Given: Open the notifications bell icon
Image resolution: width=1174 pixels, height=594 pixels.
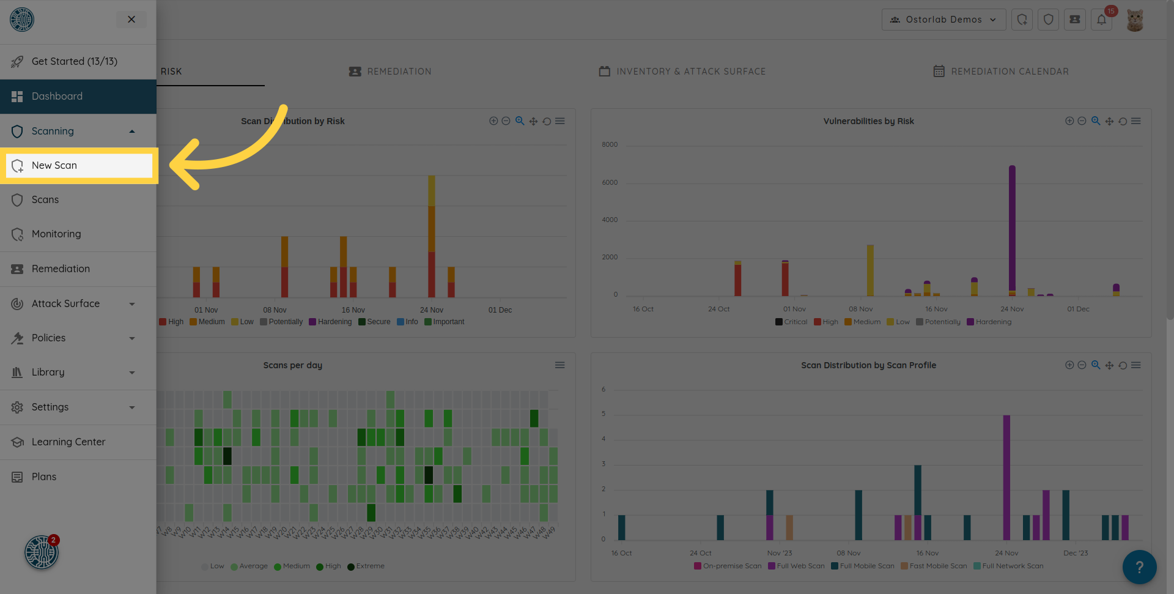Looking at the screenshot, I should click(1101, 20).
